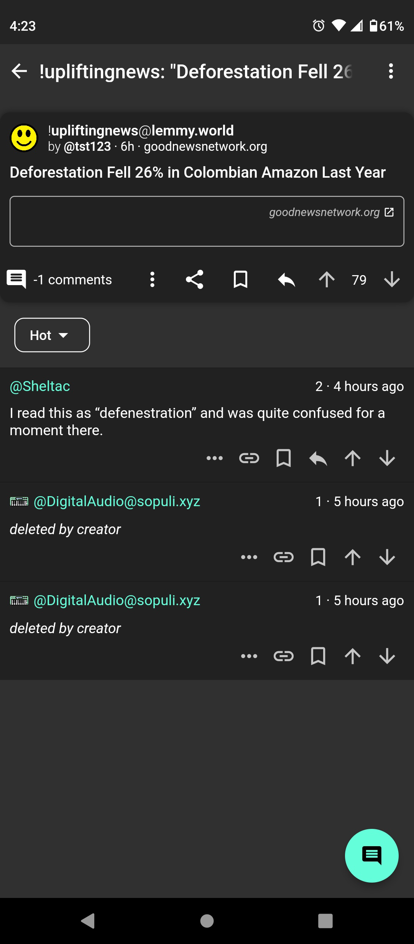Copy link of Sheltac's comment
Screen dimensions: 414x944
click(x=249, y=458)
